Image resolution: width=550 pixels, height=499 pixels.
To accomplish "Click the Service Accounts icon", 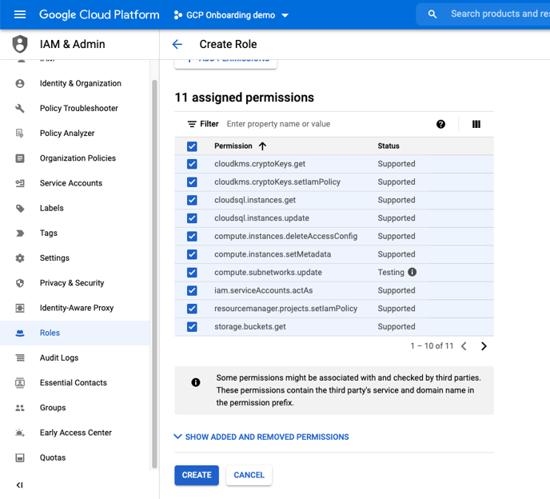I will [20, 183].
